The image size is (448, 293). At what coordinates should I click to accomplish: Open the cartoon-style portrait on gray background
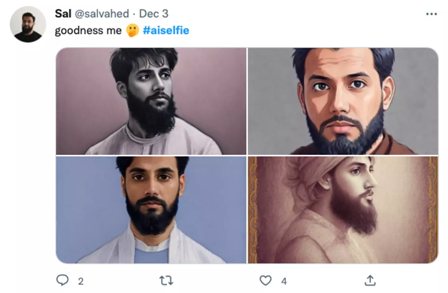tap(343, 101)
